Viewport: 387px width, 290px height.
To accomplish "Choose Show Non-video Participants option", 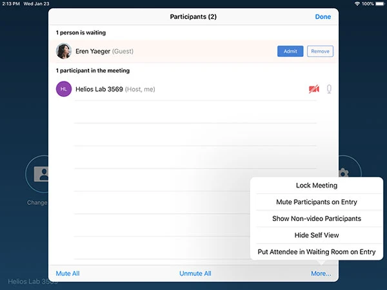I will click(316, 218).
